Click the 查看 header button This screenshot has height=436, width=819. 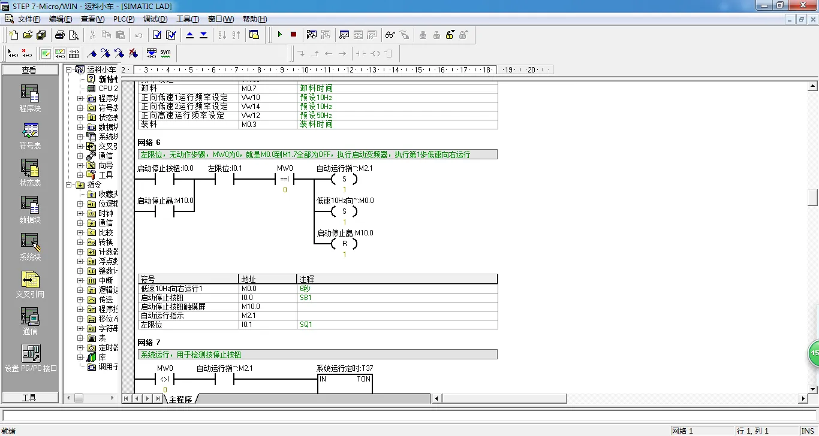click(x=29, y=70)
